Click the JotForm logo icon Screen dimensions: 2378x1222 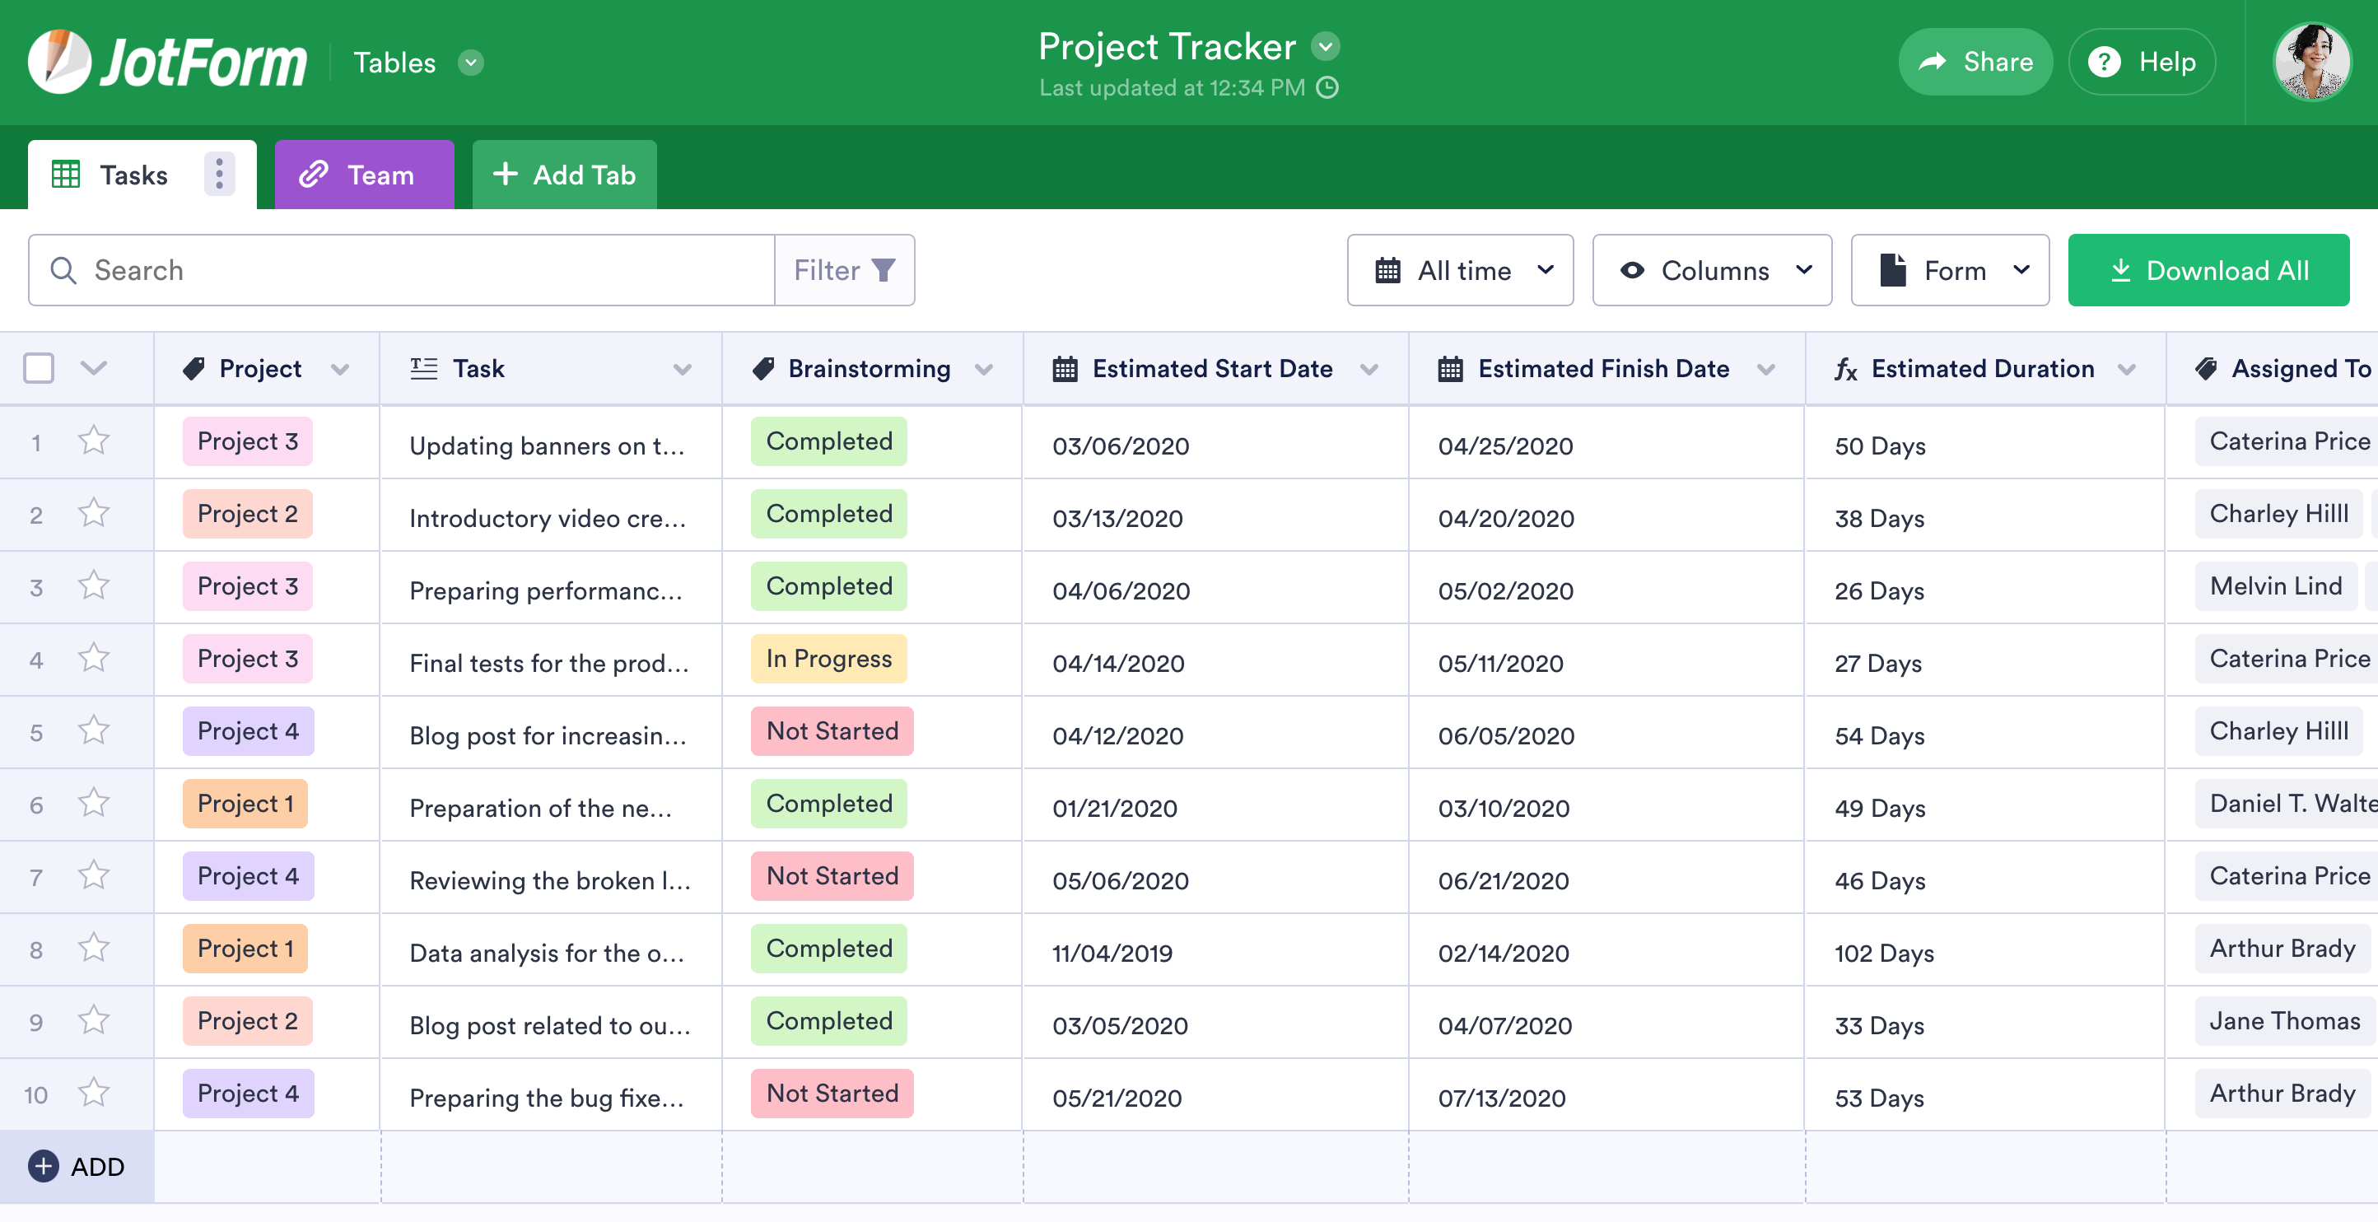(x=59, y=62)
